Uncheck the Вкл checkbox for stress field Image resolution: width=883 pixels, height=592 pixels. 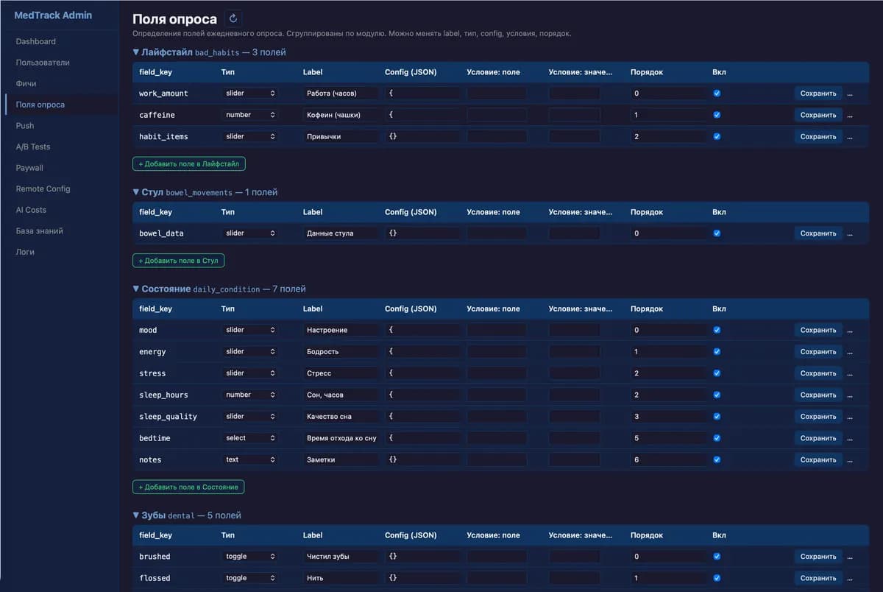click(x=717, y=373)
